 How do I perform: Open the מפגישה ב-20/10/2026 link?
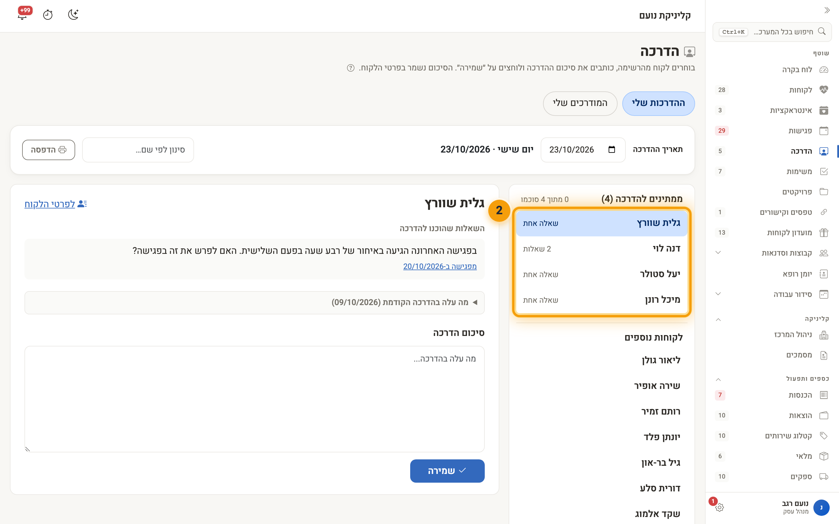tap(440, 266)
